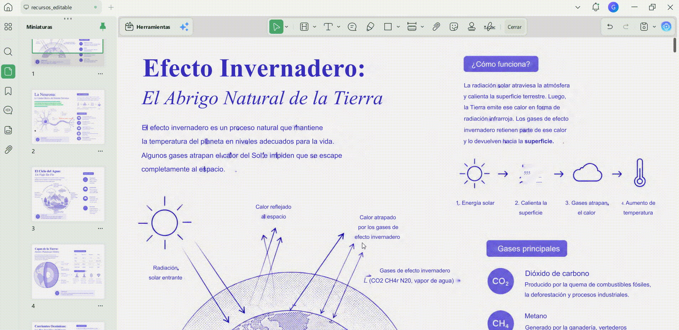Open more options for page 4

coord(100,306)
